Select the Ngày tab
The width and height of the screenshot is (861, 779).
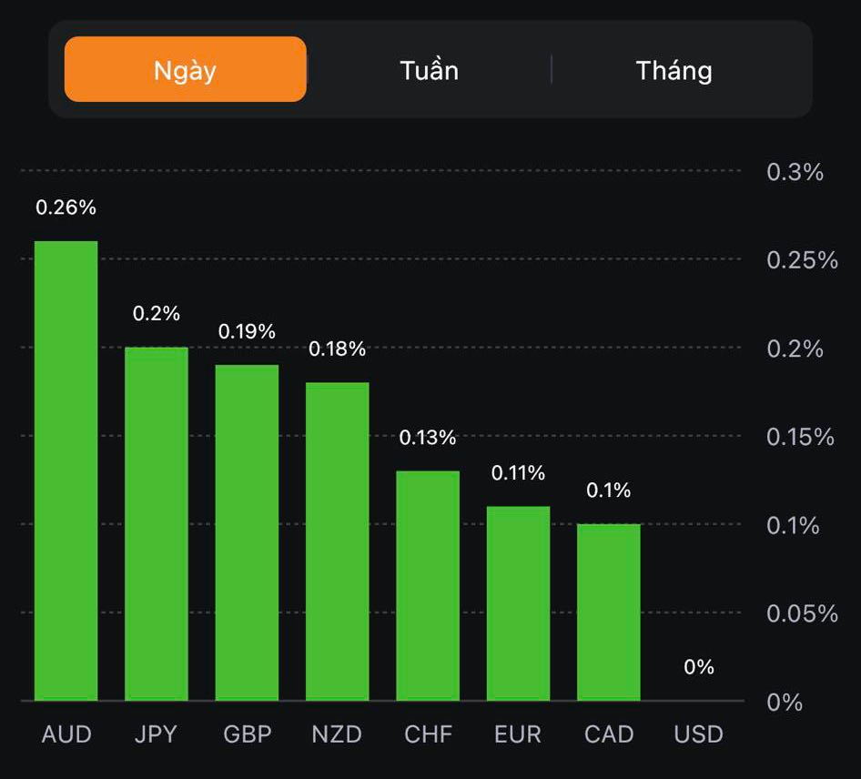click(185, 70)
